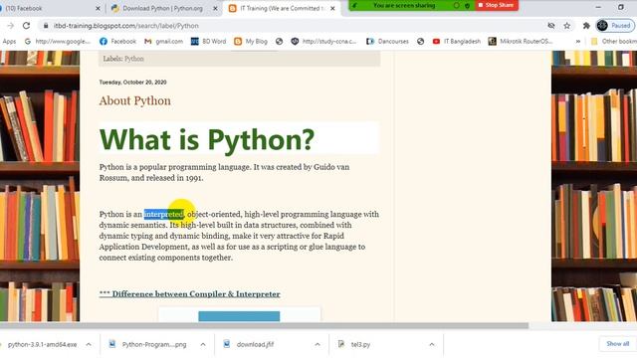Open the download.jfif file
637x358 pixels.
point(250,345)
